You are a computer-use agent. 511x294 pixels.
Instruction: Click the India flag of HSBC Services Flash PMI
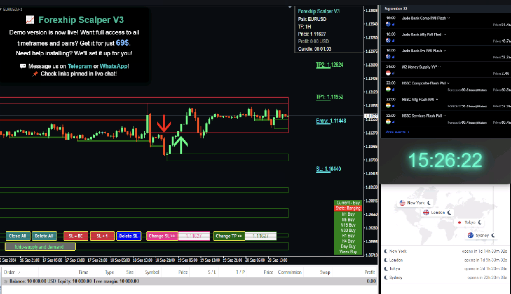click(388, 122)
